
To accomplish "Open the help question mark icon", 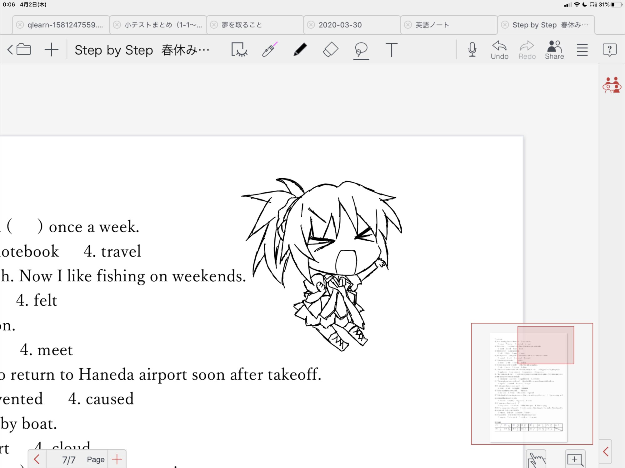I will (x=609, y=50).
